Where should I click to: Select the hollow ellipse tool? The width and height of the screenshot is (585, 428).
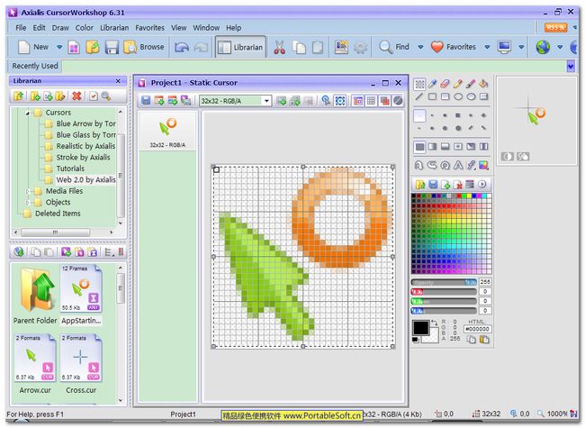point(458,96)
